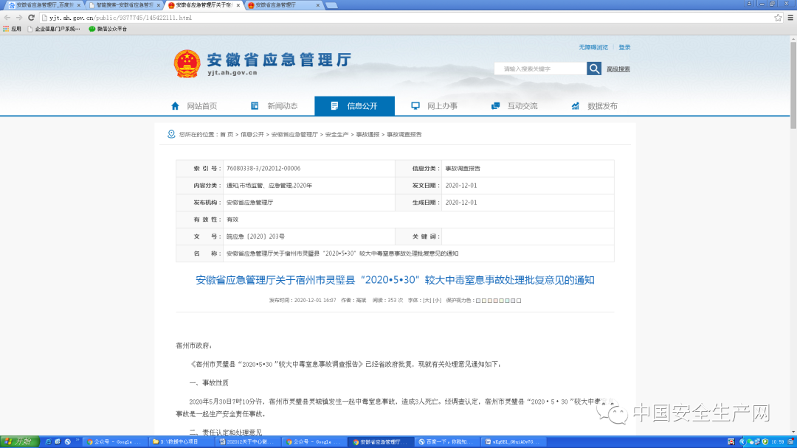
Task: Click the bar-chart icon next to 数据发布
Action: (x=574, y=105)
